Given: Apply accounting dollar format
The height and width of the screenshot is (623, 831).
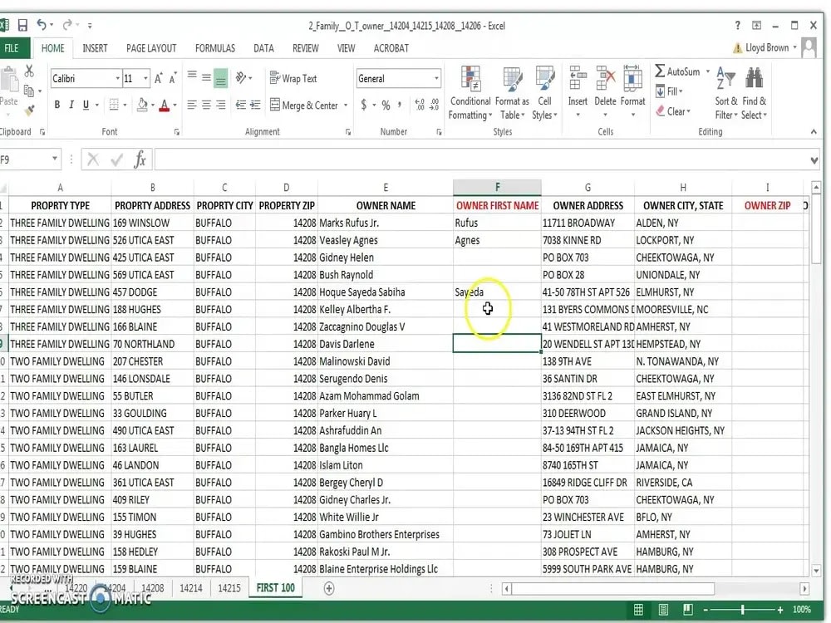Looking at the screenshot, I should point(364,105).
